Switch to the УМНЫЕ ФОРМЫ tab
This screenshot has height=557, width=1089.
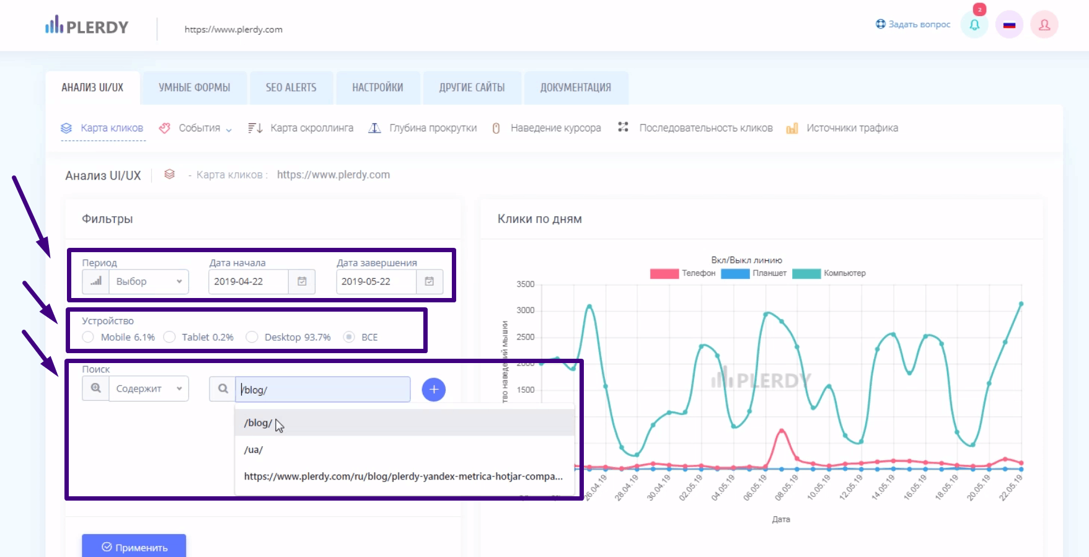194,87
